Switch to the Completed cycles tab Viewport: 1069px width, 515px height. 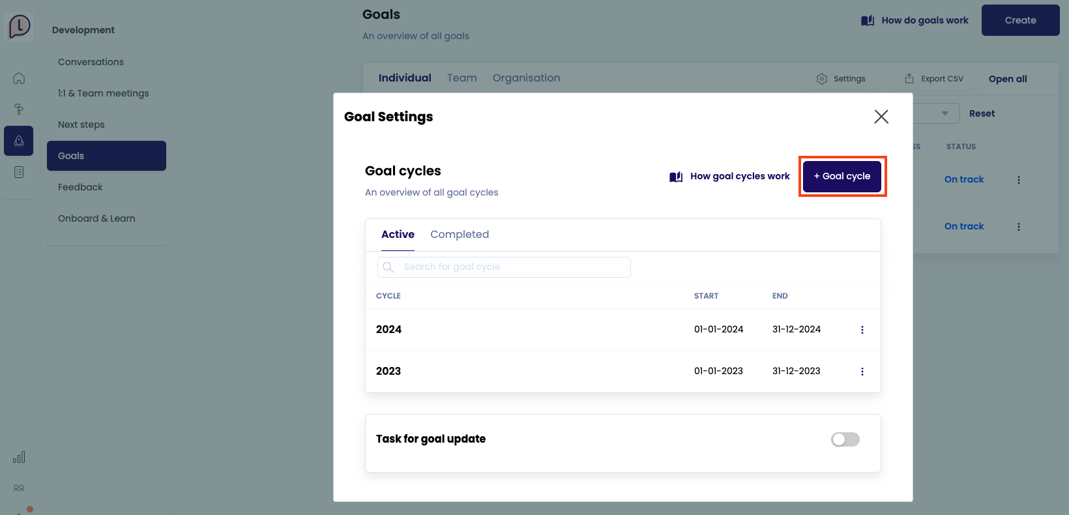459,235
